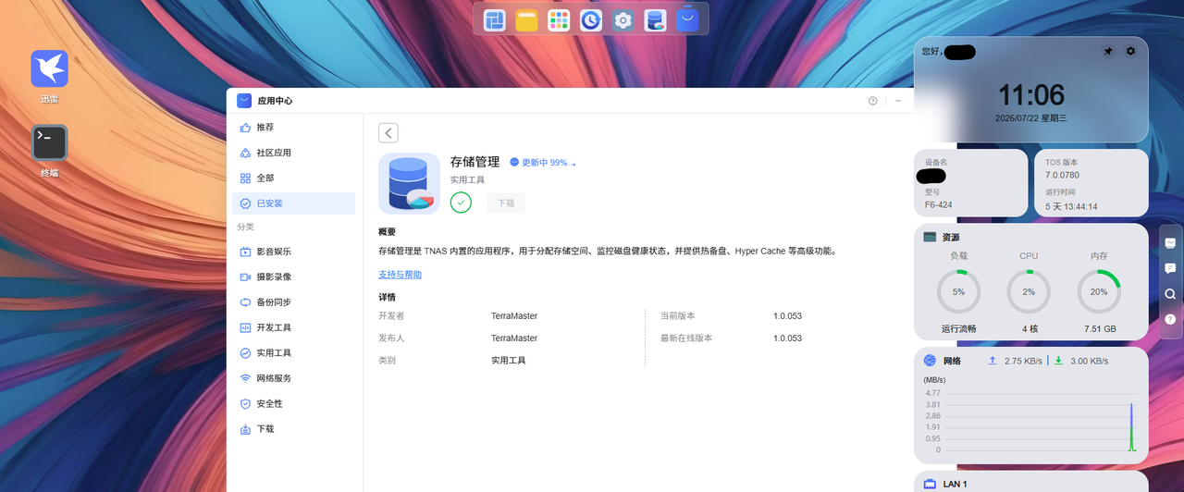The height and width of the screenshot is (492, 1184).
Task: Launch the blue clock backup icon in dock
Action: [x=591, y=19]
